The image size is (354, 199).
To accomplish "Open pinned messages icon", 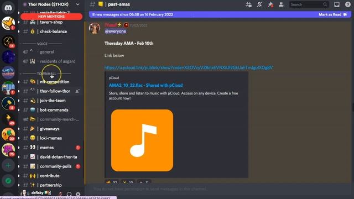I will coord(270,4).
